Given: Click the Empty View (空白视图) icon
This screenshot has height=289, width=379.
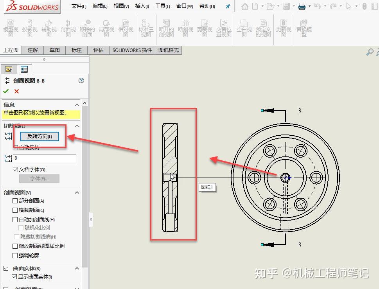Looking at the screenshot, I should coord(244,28).
